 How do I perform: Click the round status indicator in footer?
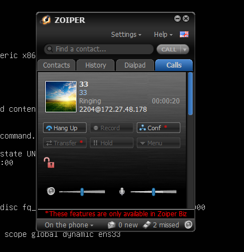(x=188, y=225)
